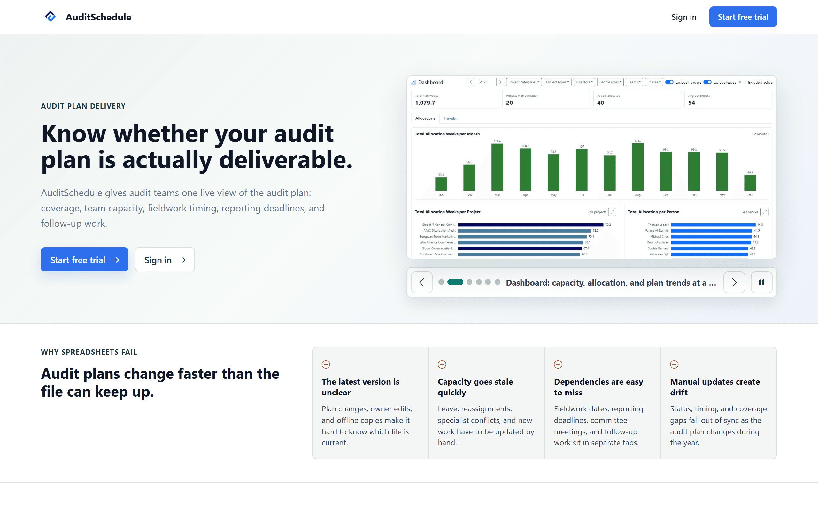Click minus icon above latest version card
The width and height of the screenshot is (818, 511).
point(326,364)
